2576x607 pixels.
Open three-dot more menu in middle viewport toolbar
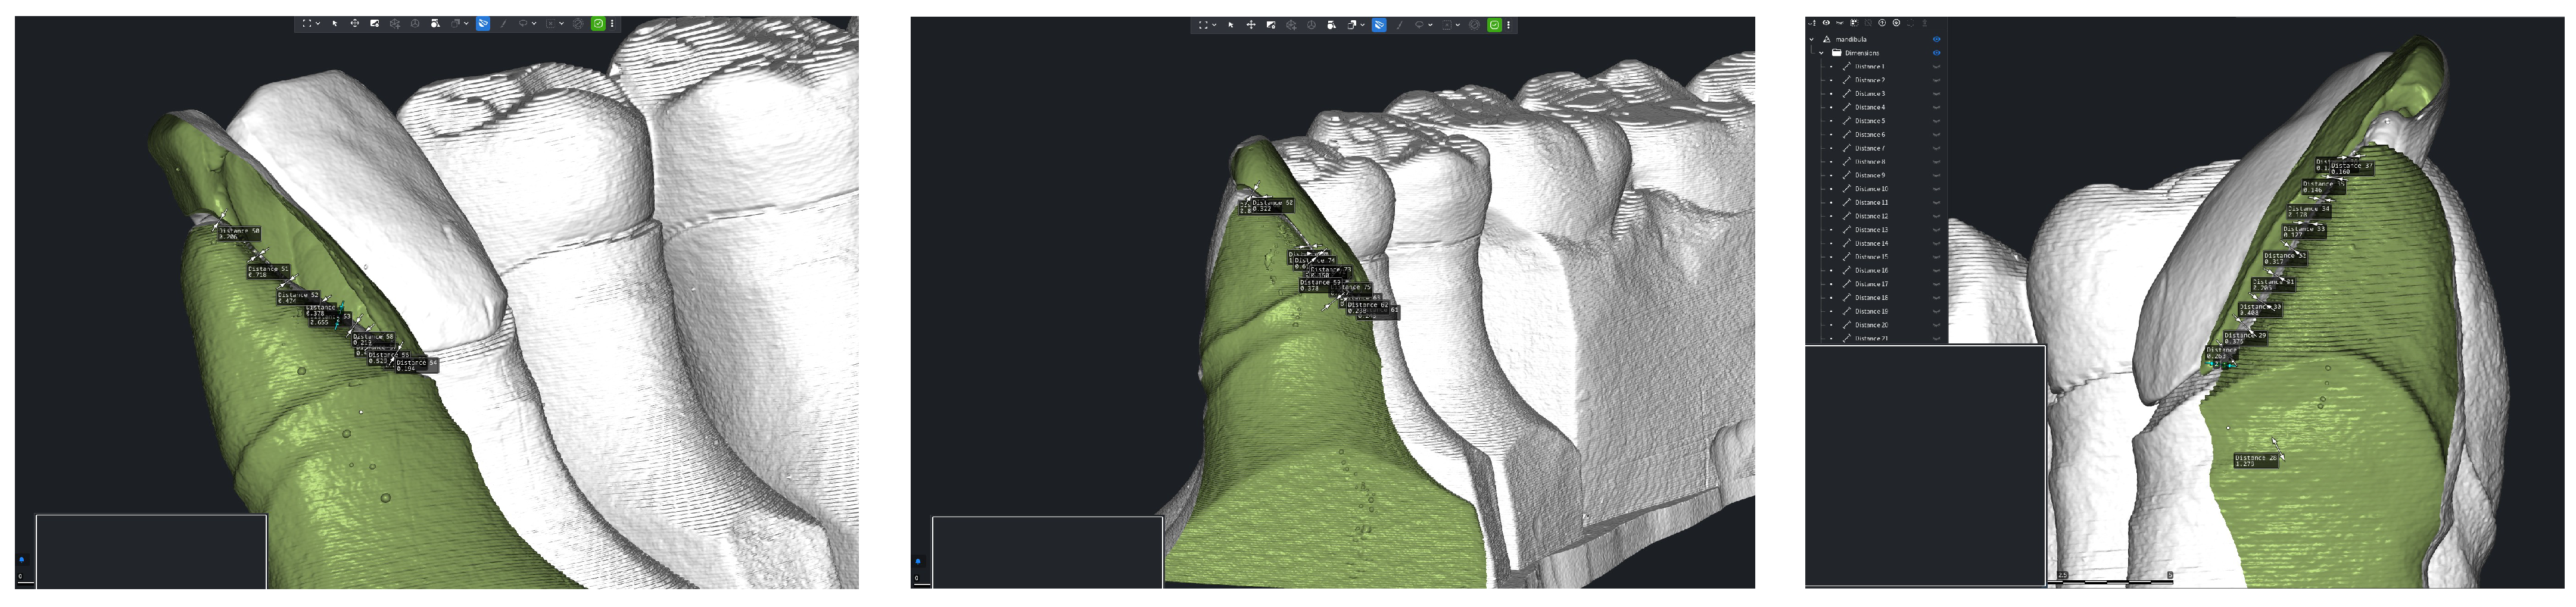pyautogui.click(x=1508, y=25)
